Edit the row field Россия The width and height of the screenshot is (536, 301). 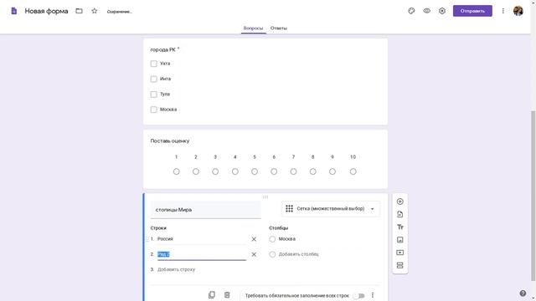pyautogui.click(x=202, y=239)
